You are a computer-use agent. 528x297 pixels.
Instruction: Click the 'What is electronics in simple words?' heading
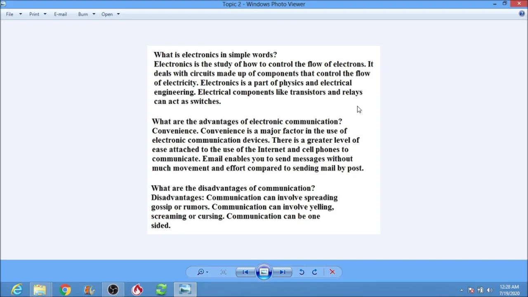pos(215,54)
